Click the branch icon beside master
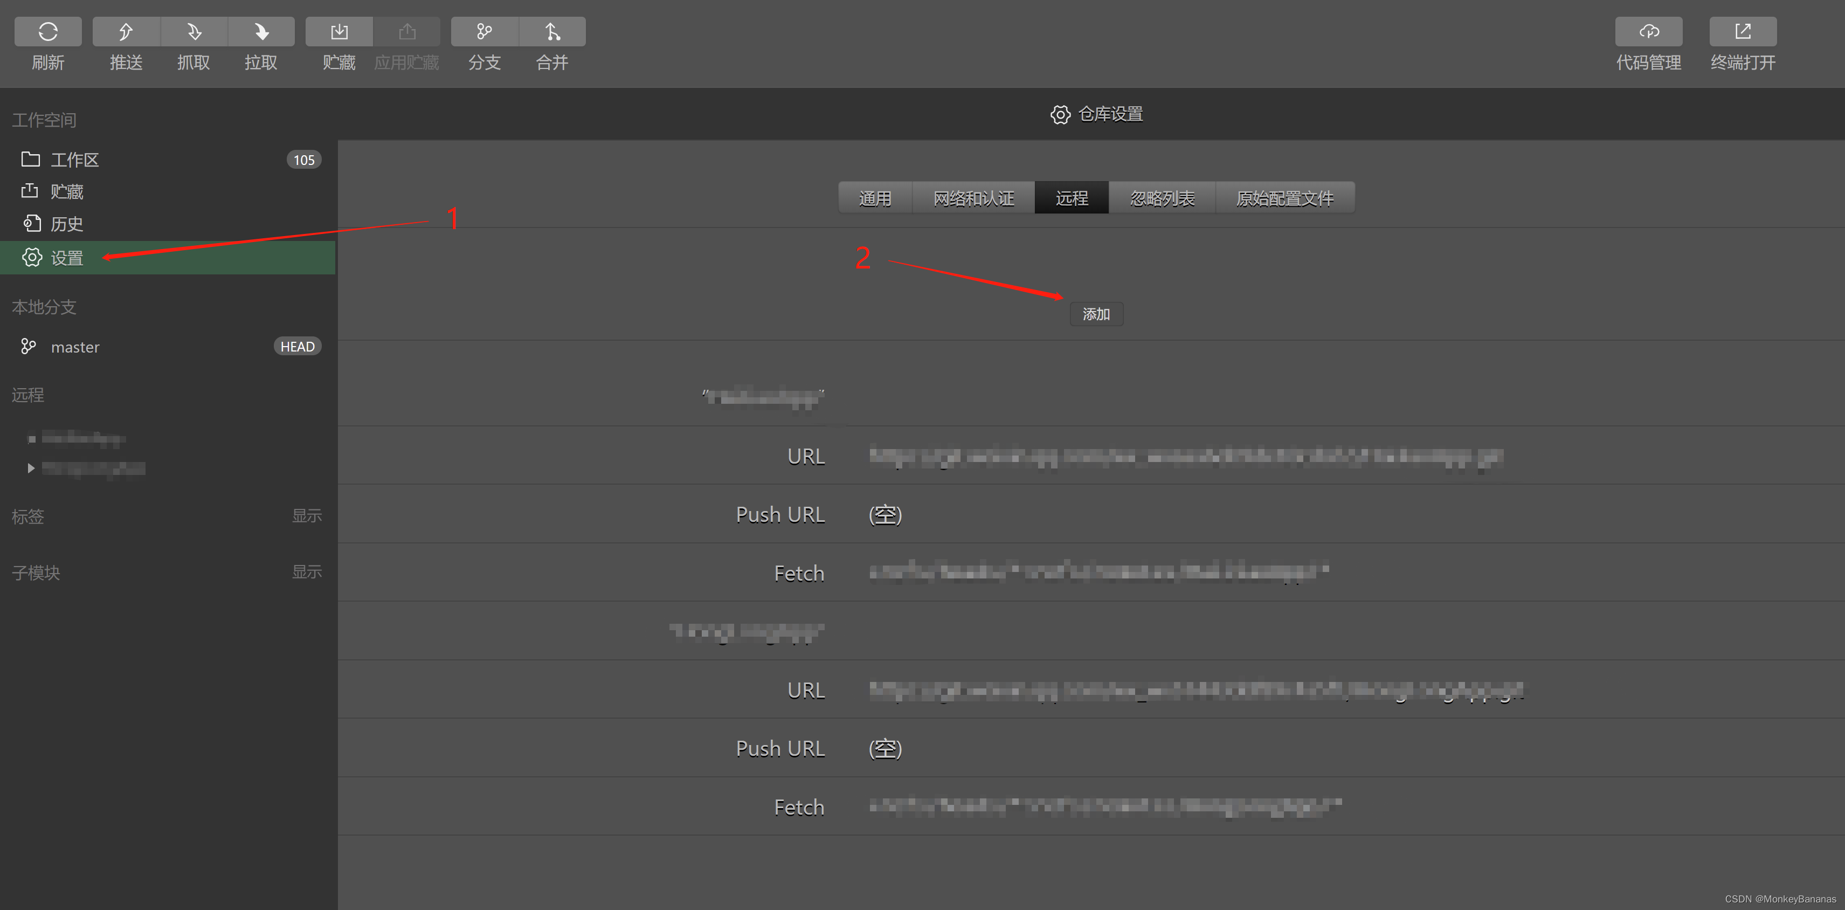Screen dimensions: 1845x910 pos(28,347)
